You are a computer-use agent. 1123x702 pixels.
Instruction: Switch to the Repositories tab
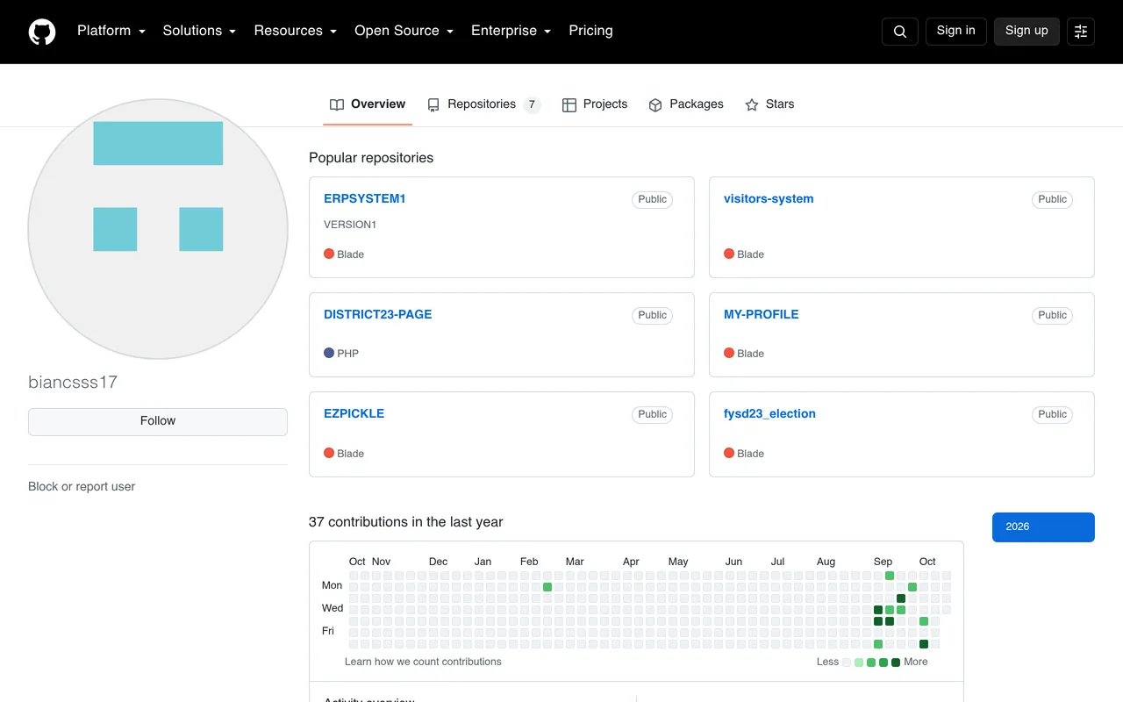pos(483,104)
